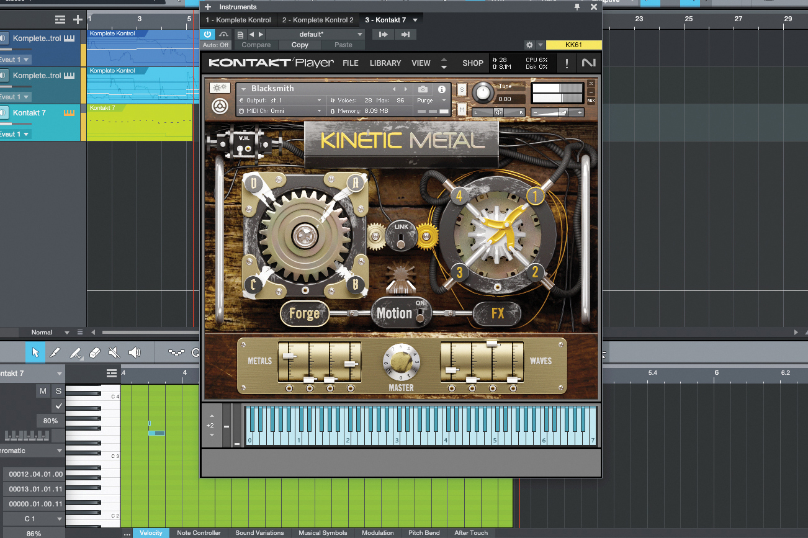Click the second preset store arrow button
This screenshot has width=808, height=538.
pos(406,35)
